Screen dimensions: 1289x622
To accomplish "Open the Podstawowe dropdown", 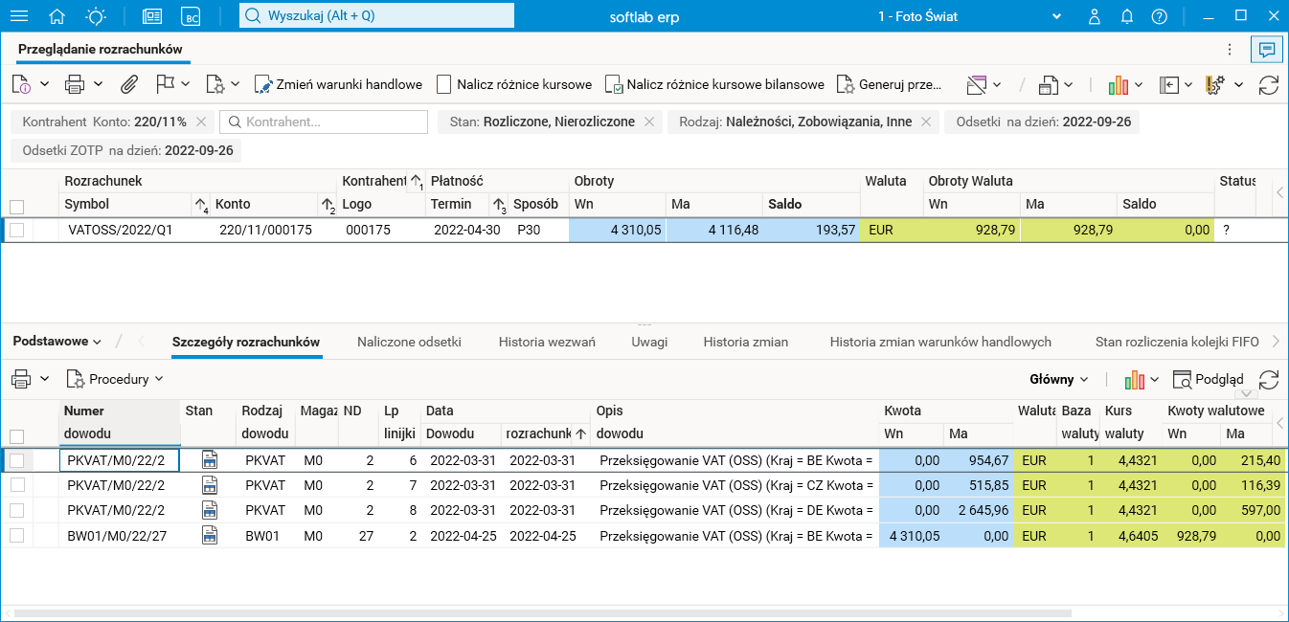I will [57, 341].
